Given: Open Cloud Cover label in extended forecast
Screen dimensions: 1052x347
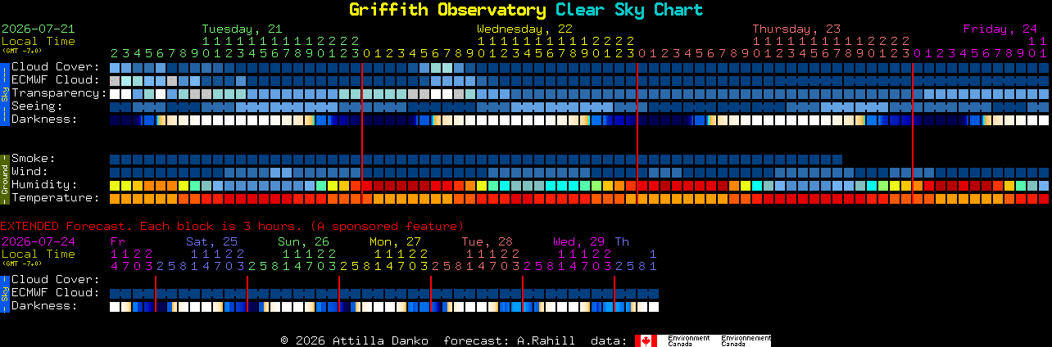Looking at the screenshot, I should pos(56,280).
